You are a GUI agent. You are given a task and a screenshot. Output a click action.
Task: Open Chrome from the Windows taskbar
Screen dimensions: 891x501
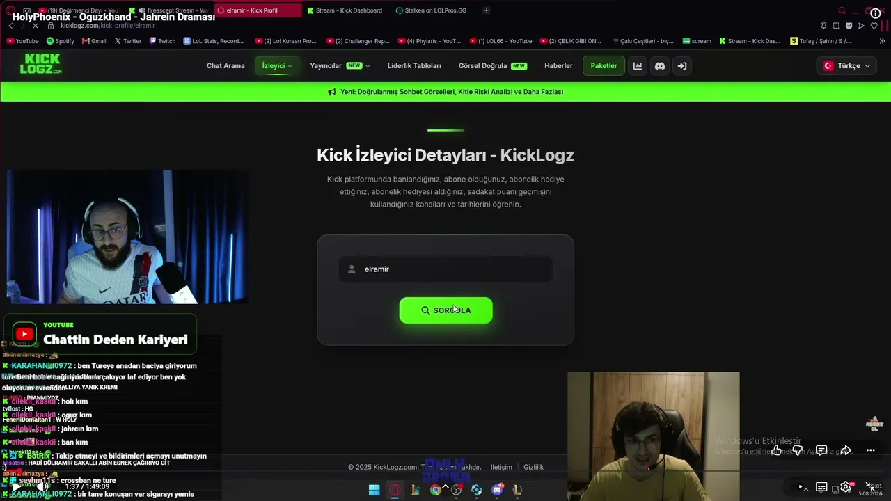point(435,490)
